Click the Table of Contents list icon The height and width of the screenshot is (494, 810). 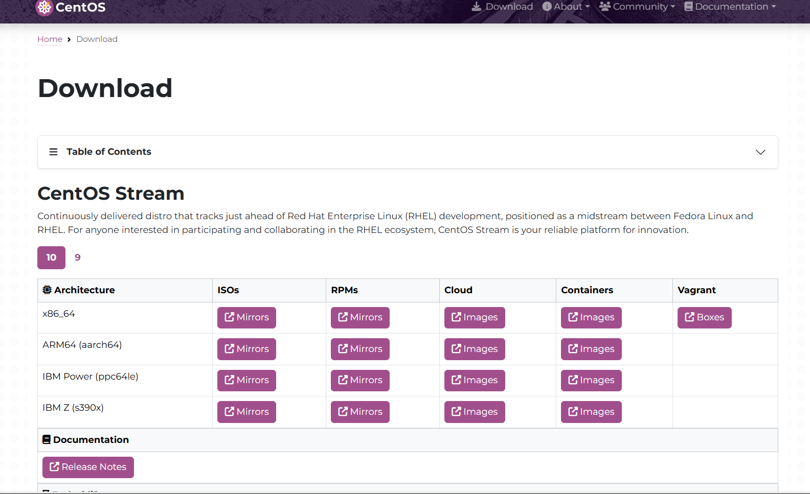click(x=53, y=152)
